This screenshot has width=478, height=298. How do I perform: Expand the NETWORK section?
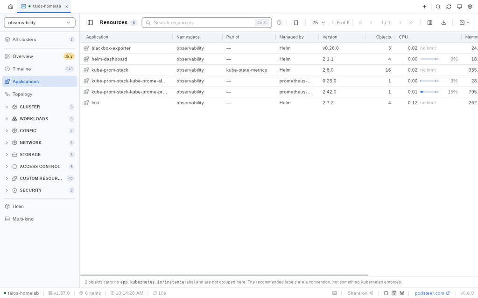[40, 142]
